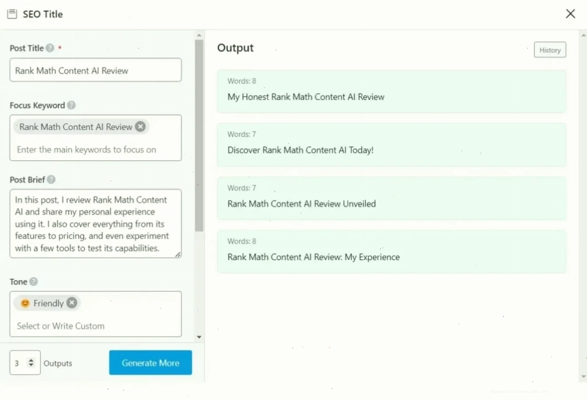Screen dimensions: 587x401
Task: Click the Tone label
Action: (18, 282)
